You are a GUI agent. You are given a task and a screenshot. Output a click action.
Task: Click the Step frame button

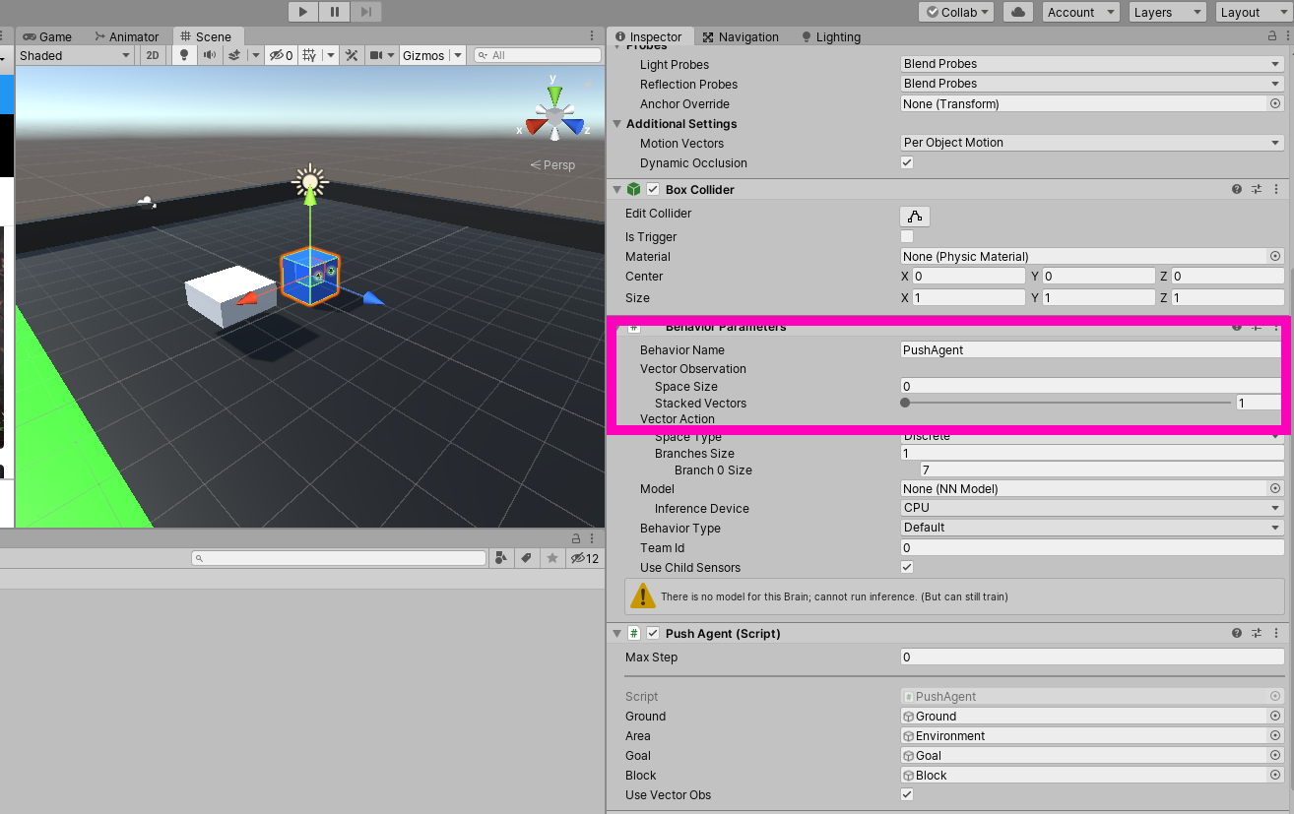click(x=366, y=12)
